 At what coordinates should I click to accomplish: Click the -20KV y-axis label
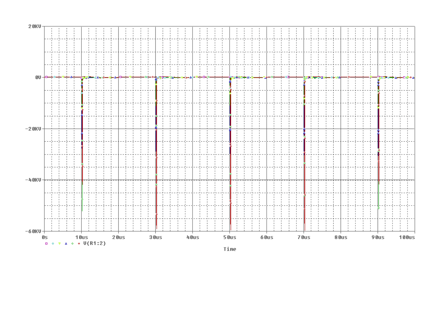[34, 129]
